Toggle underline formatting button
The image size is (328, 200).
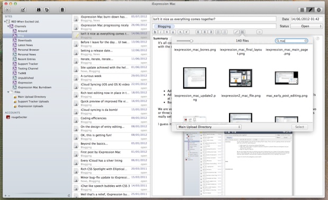click(173, 32)
